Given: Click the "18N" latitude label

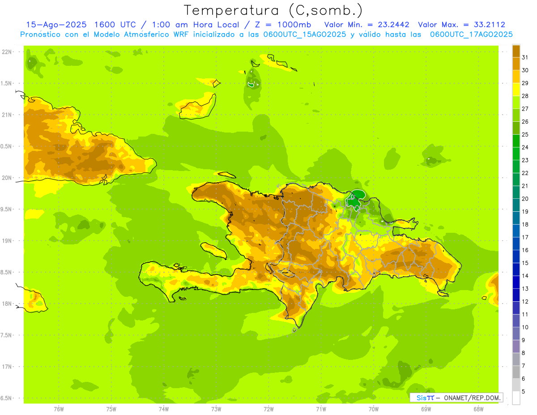Looking at the screenshot, I should tap(7, 304).
